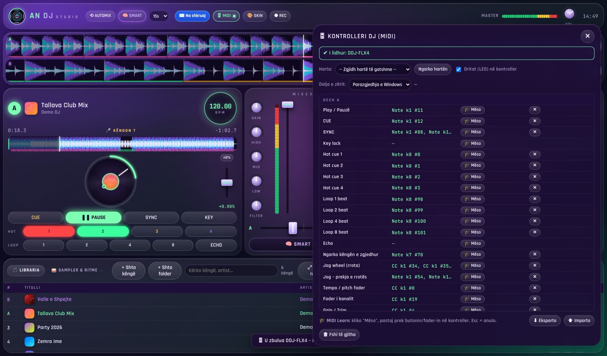This screenshot has height=356, width=607.
Task: Click Fshi të gjitha to clear mappings
Action: coord(339,335)
